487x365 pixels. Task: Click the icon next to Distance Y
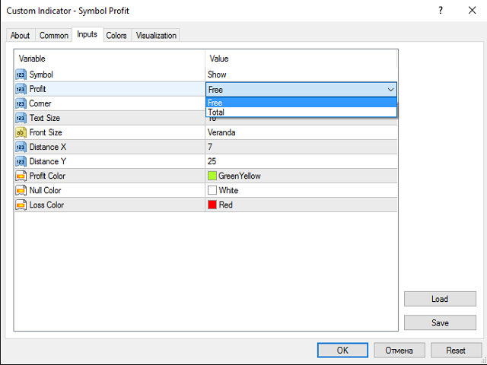[x=21, y=161]
